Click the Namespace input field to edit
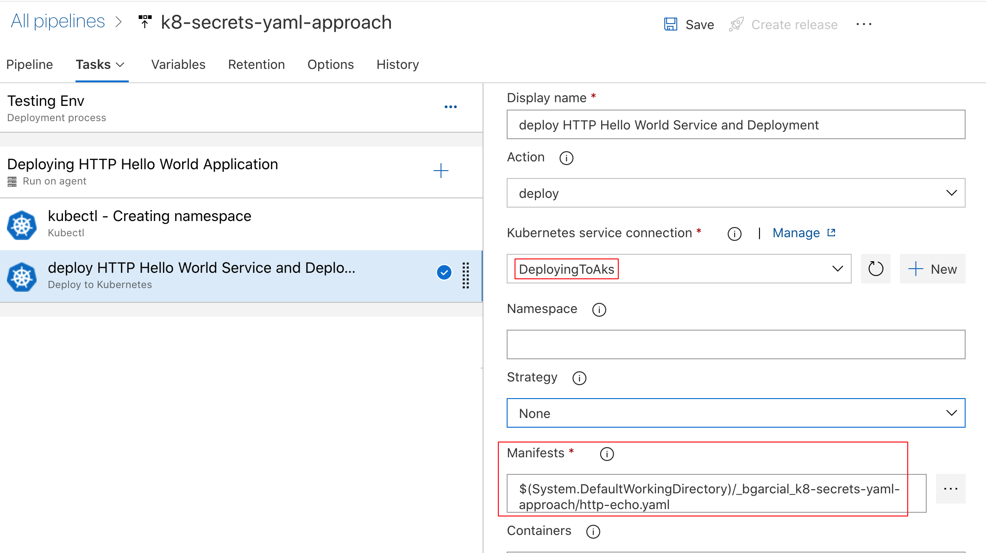The image size is (986, 553). (x=736, y=344)
